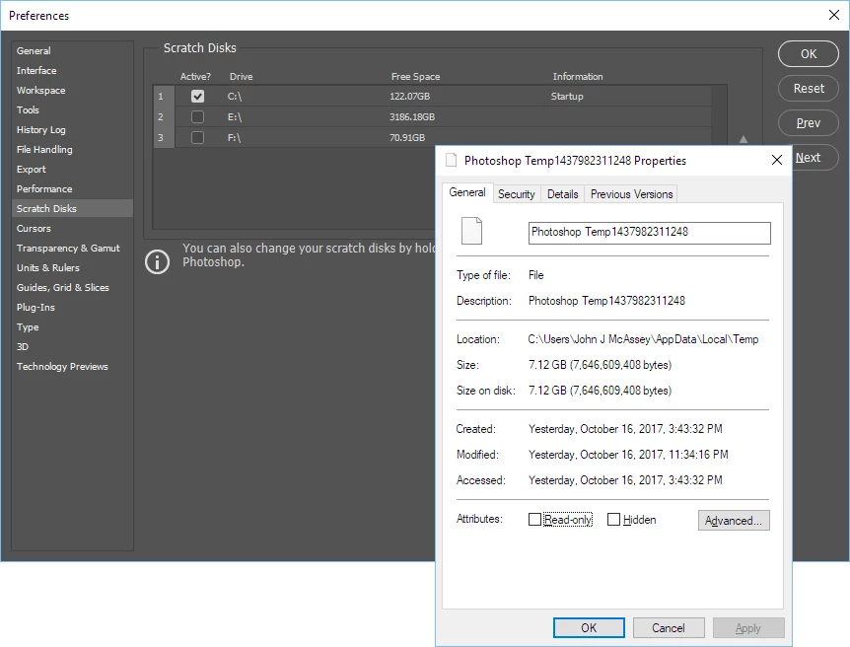Screen dimensions: 850x647
Task: Switch to the Details tab
Action: (x=563, y=194)
